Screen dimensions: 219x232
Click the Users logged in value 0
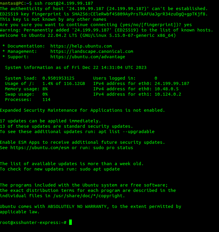pyautogui.click(x=156, y=78)
